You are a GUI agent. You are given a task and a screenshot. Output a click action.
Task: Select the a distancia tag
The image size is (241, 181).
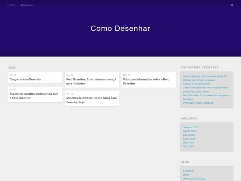point(189,171)
